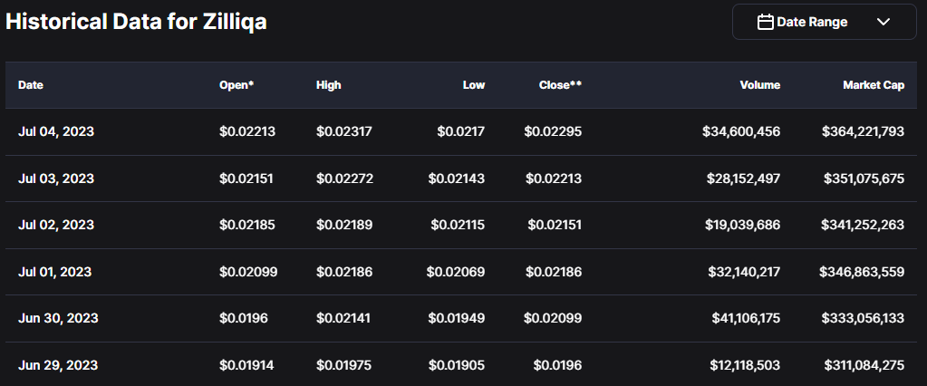
Task: Select the Jun 30, 2023 row date
Action: pyautogui.click(x=58, y=318)
